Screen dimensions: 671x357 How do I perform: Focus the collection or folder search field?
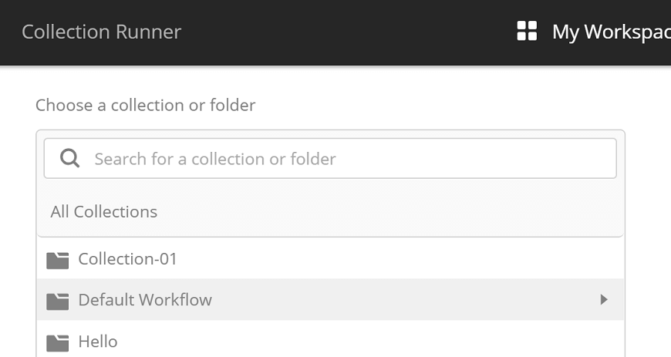pos(330,158)
